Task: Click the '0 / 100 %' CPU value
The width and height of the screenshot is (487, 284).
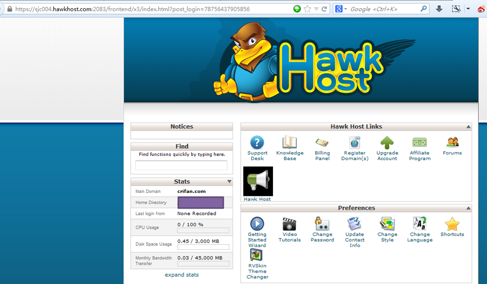Action: (x=190, y=225)
